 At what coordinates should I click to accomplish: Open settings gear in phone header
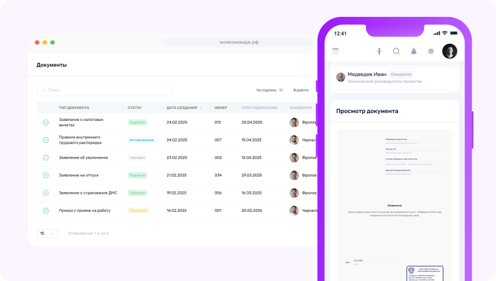(431, 51)
